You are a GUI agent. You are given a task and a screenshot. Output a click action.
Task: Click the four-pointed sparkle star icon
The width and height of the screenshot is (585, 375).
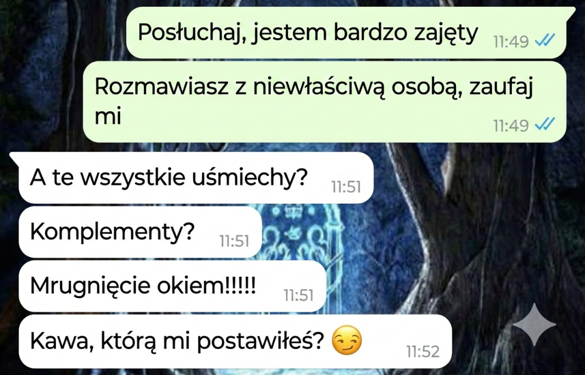coord(534,324)
